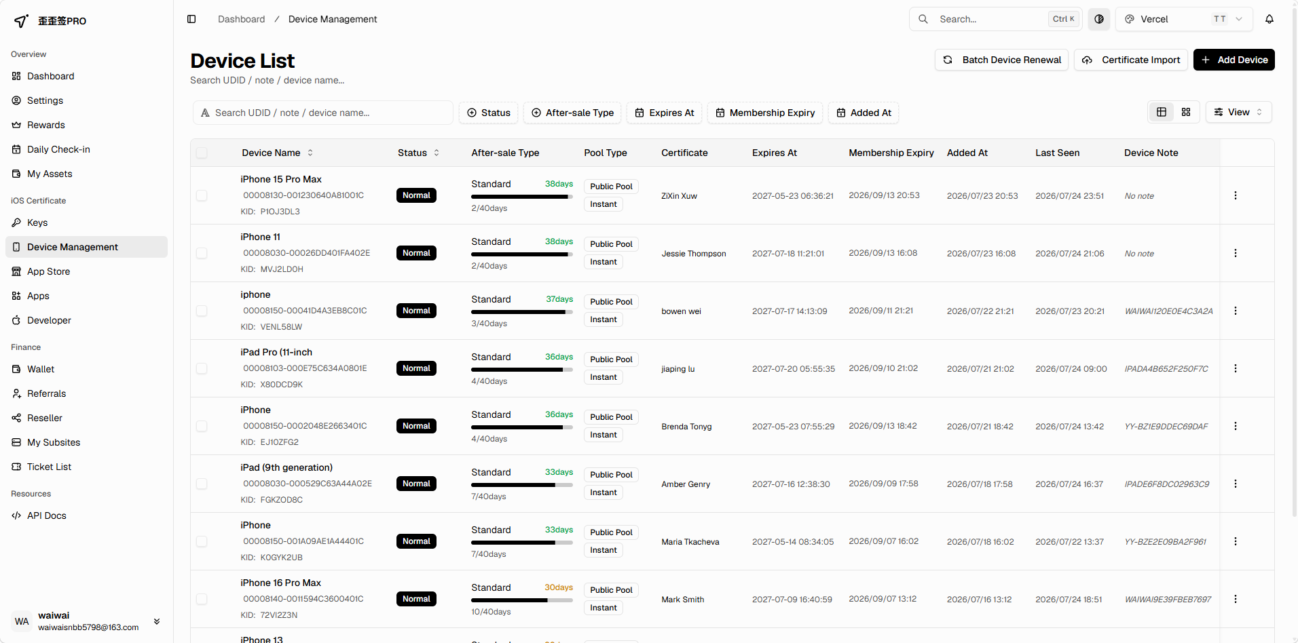Click the theme toggle icon

click(1099, 19)
